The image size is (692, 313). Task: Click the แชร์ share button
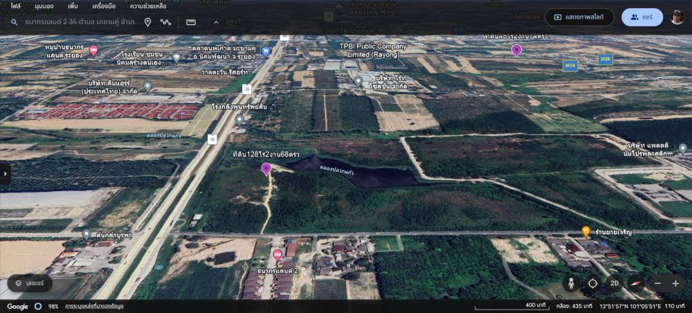[x=641, y=17]
